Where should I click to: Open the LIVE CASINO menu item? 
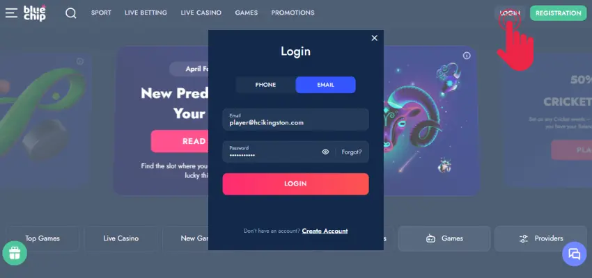click(x=201, y=13)
